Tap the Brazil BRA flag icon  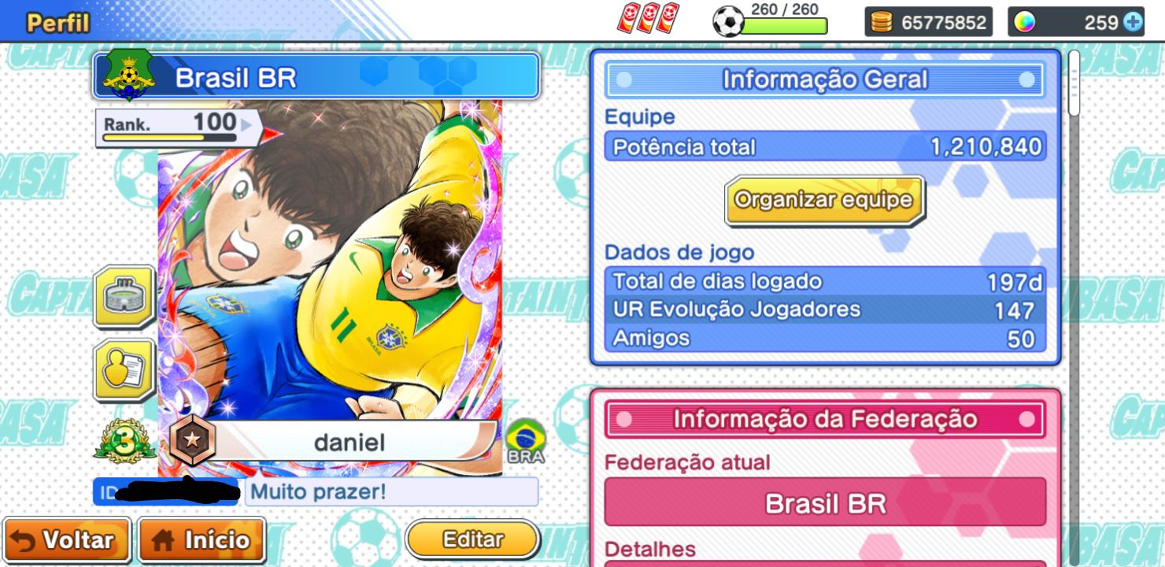[526, 441]
